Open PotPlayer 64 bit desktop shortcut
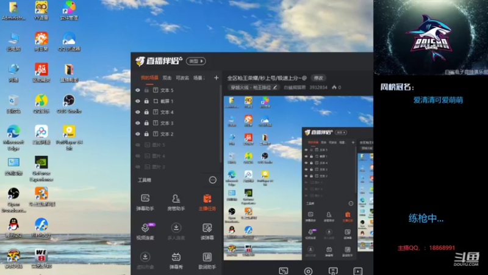 (69, 138)
